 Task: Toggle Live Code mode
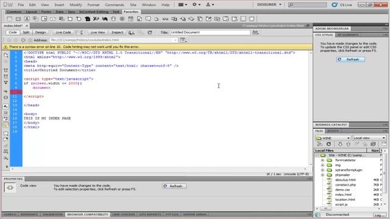point(63,32)
